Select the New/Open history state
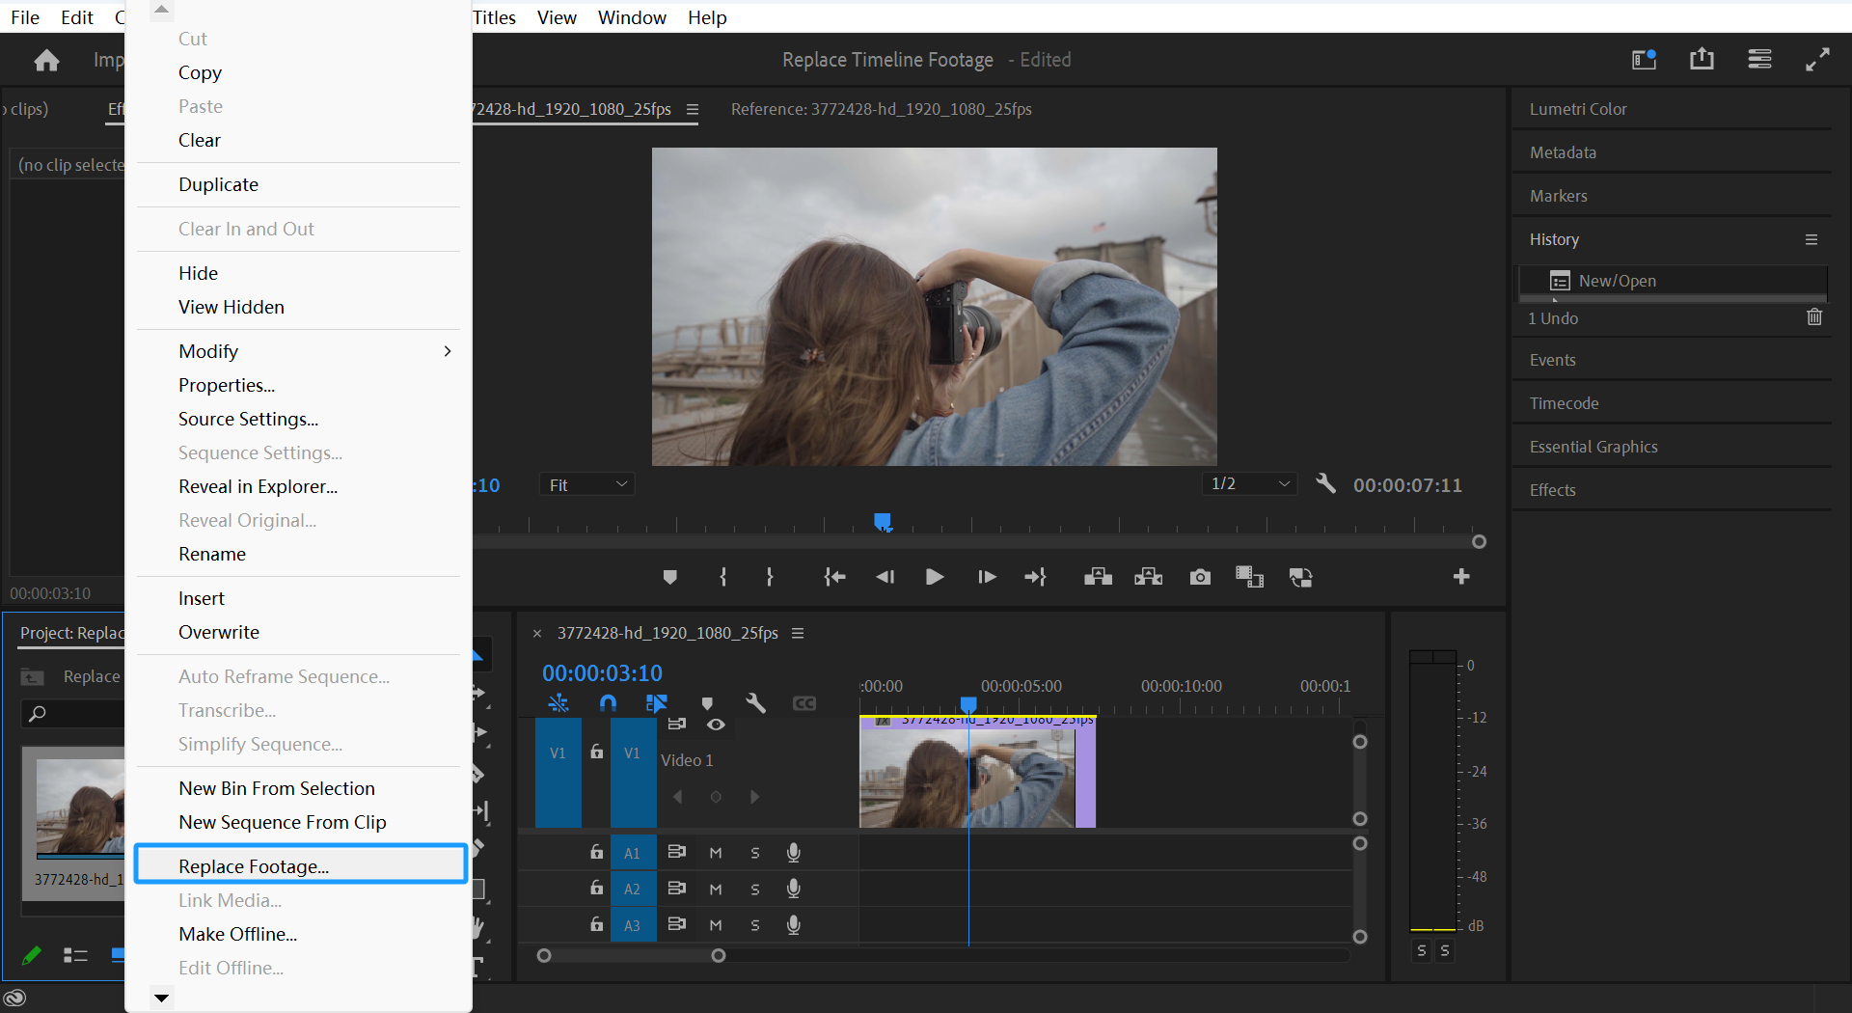This screenshot has height=1013, width=1852. click(x=1673, y=281)
